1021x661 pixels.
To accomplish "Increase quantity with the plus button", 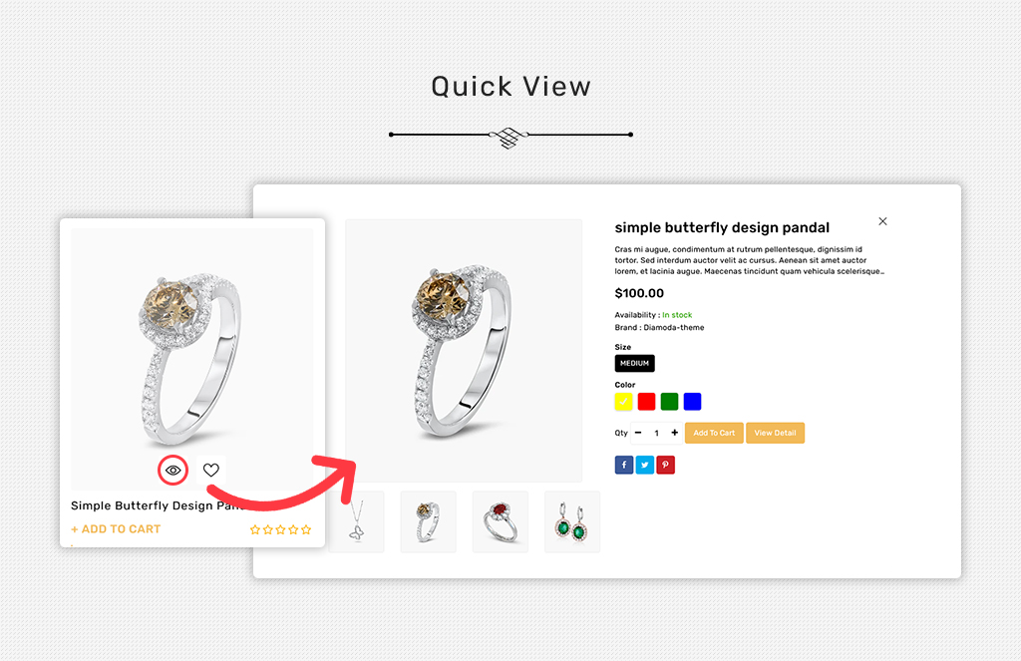I will click(x=675, y=433).
